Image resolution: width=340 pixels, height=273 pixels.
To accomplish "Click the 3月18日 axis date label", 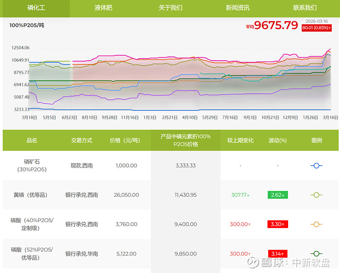I will pos(29,118).
